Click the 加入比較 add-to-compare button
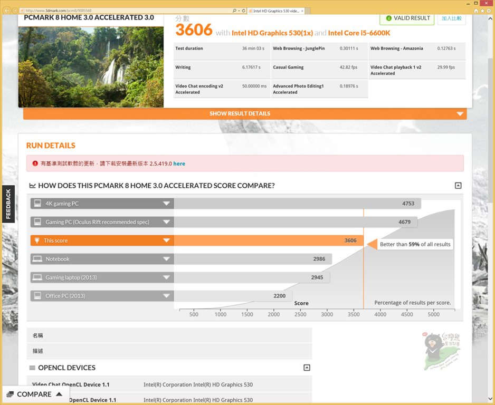Image resolution: width=495 pixels, height=405 pixels. (x=451, y=18)
